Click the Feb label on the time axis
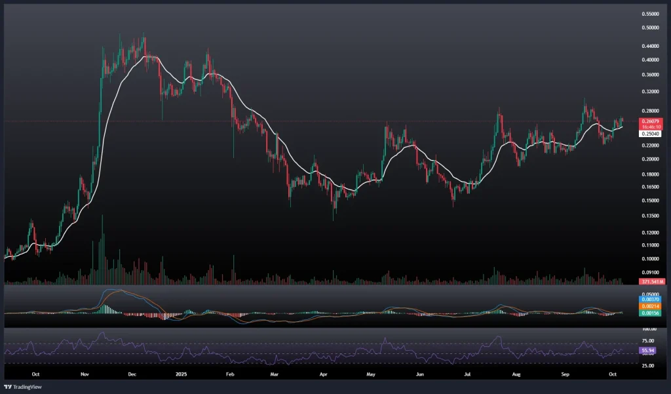This screenshot has height=394, width=671. (229, 374)
